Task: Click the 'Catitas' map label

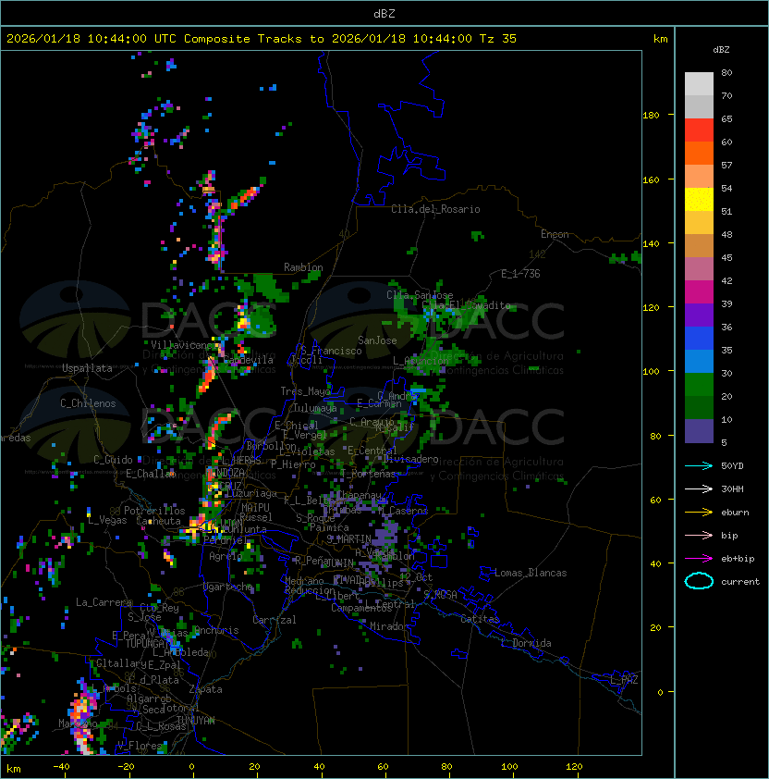Action: 480,619
